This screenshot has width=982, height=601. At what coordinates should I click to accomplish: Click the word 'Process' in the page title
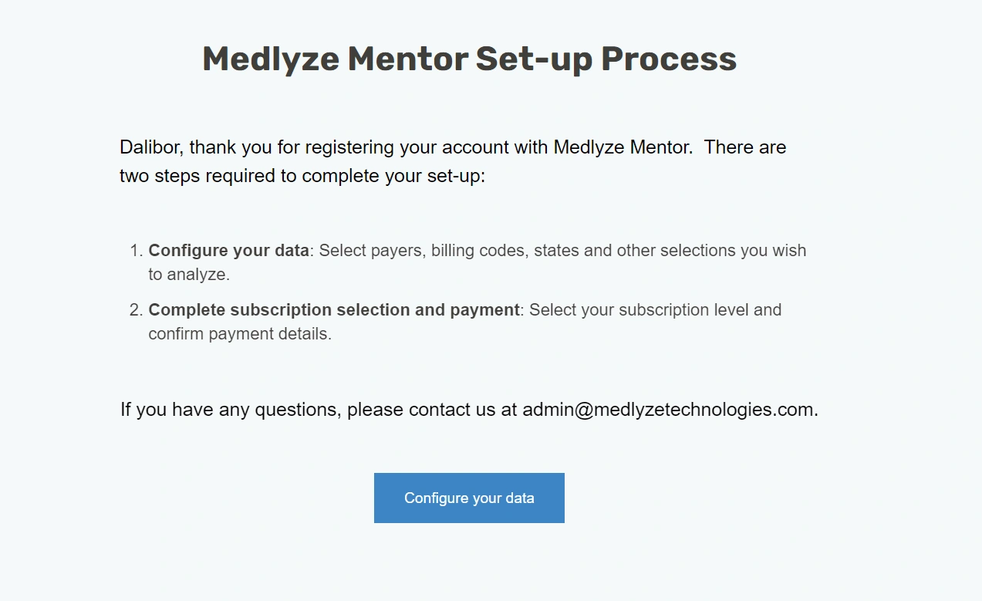coord(669,59)
